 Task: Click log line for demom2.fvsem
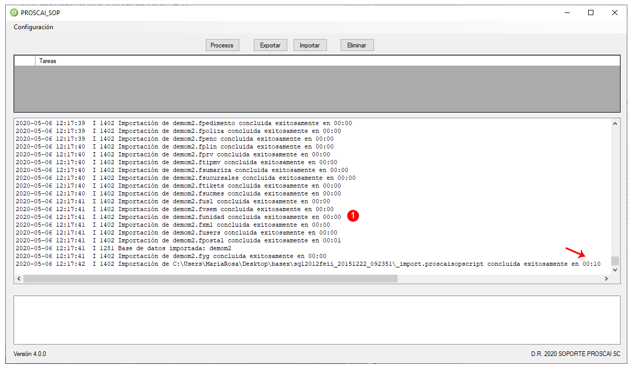point(174,210)
